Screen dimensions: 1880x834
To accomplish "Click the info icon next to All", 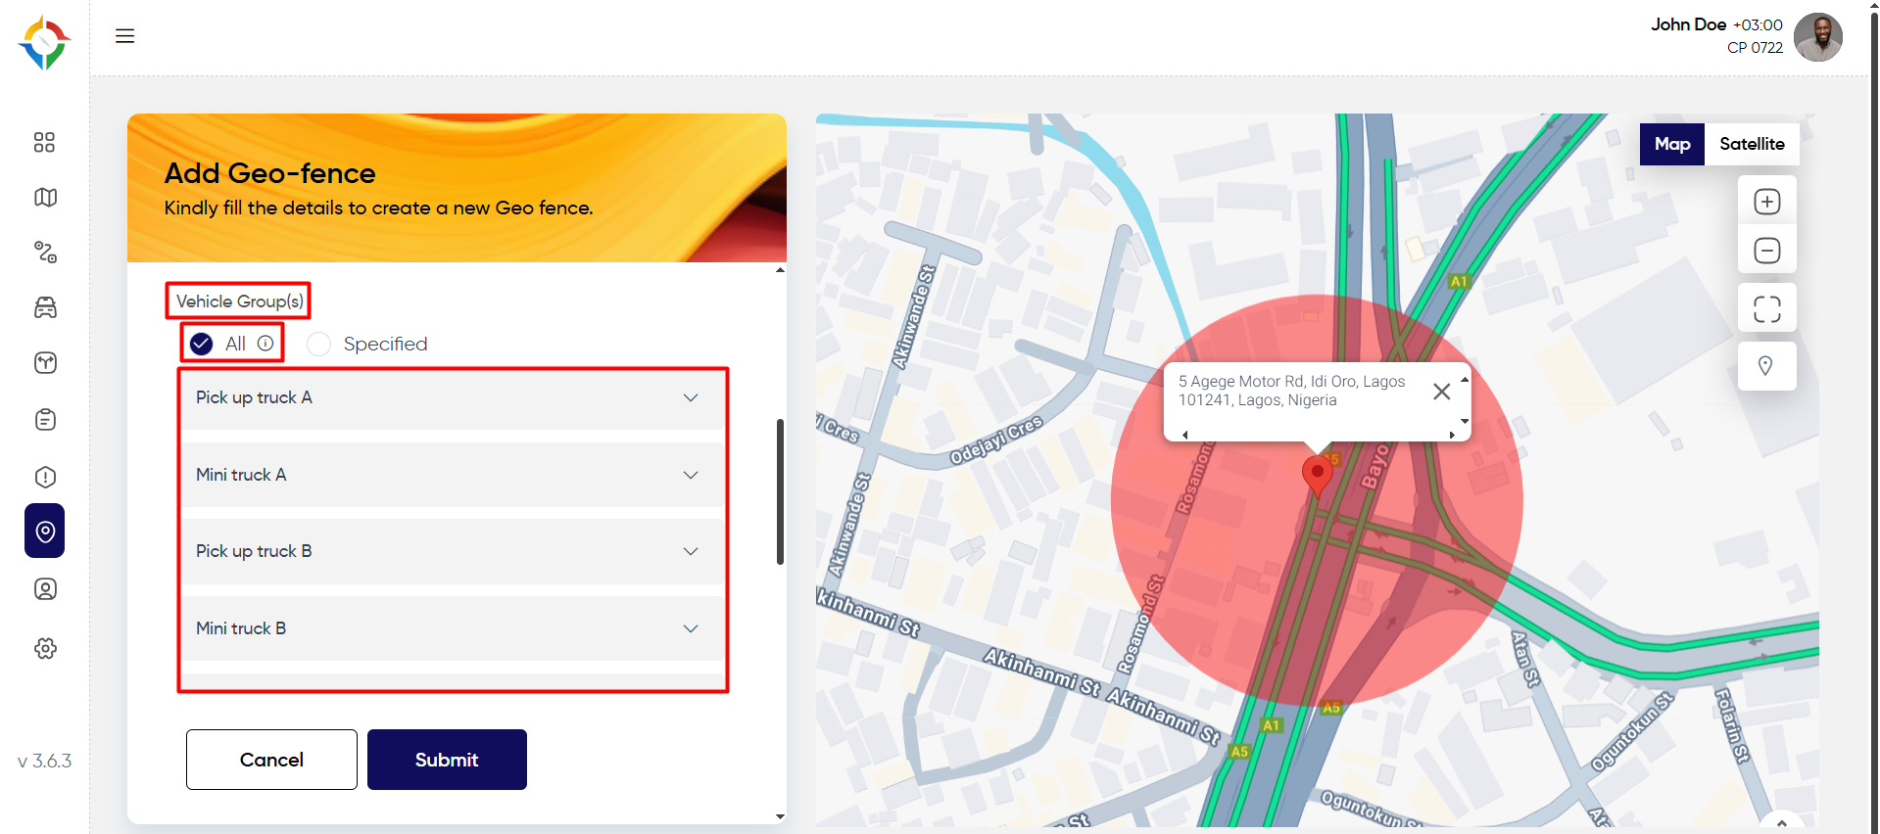I will [x=265, y=344].
